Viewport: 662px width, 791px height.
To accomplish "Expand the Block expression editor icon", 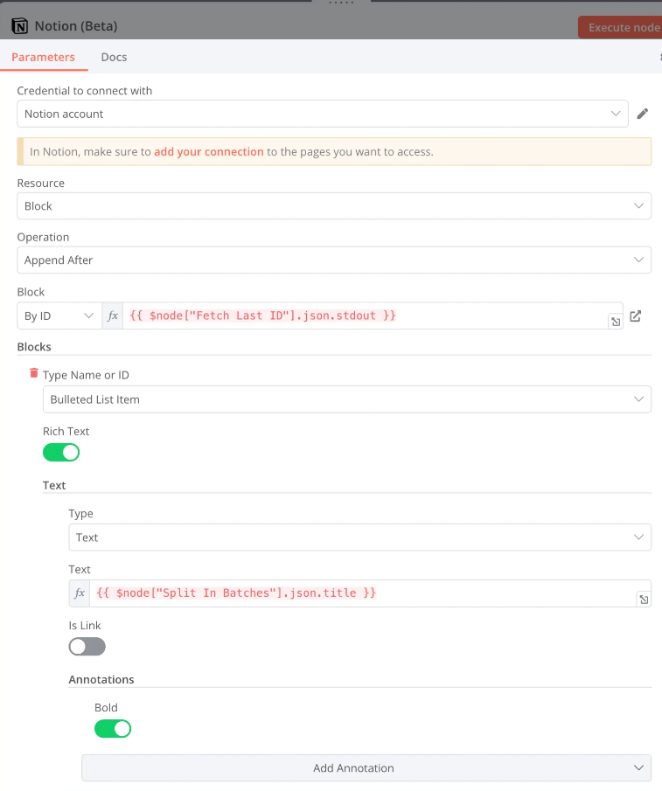I will [x=616, y=322].
